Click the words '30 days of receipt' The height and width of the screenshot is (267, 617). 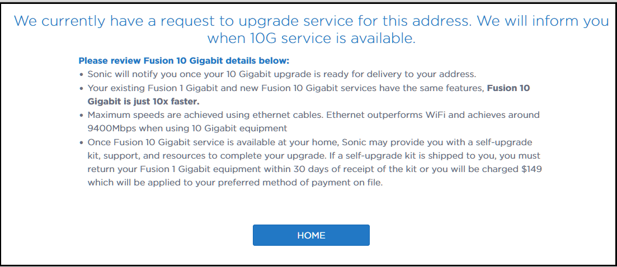point(329,169)
